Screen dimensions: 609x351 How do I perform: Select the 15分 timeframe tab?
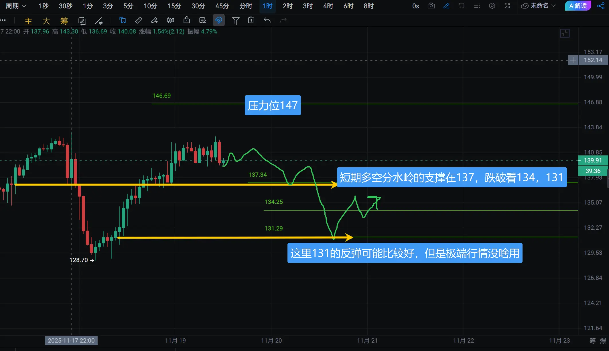(x=174, y=6)
